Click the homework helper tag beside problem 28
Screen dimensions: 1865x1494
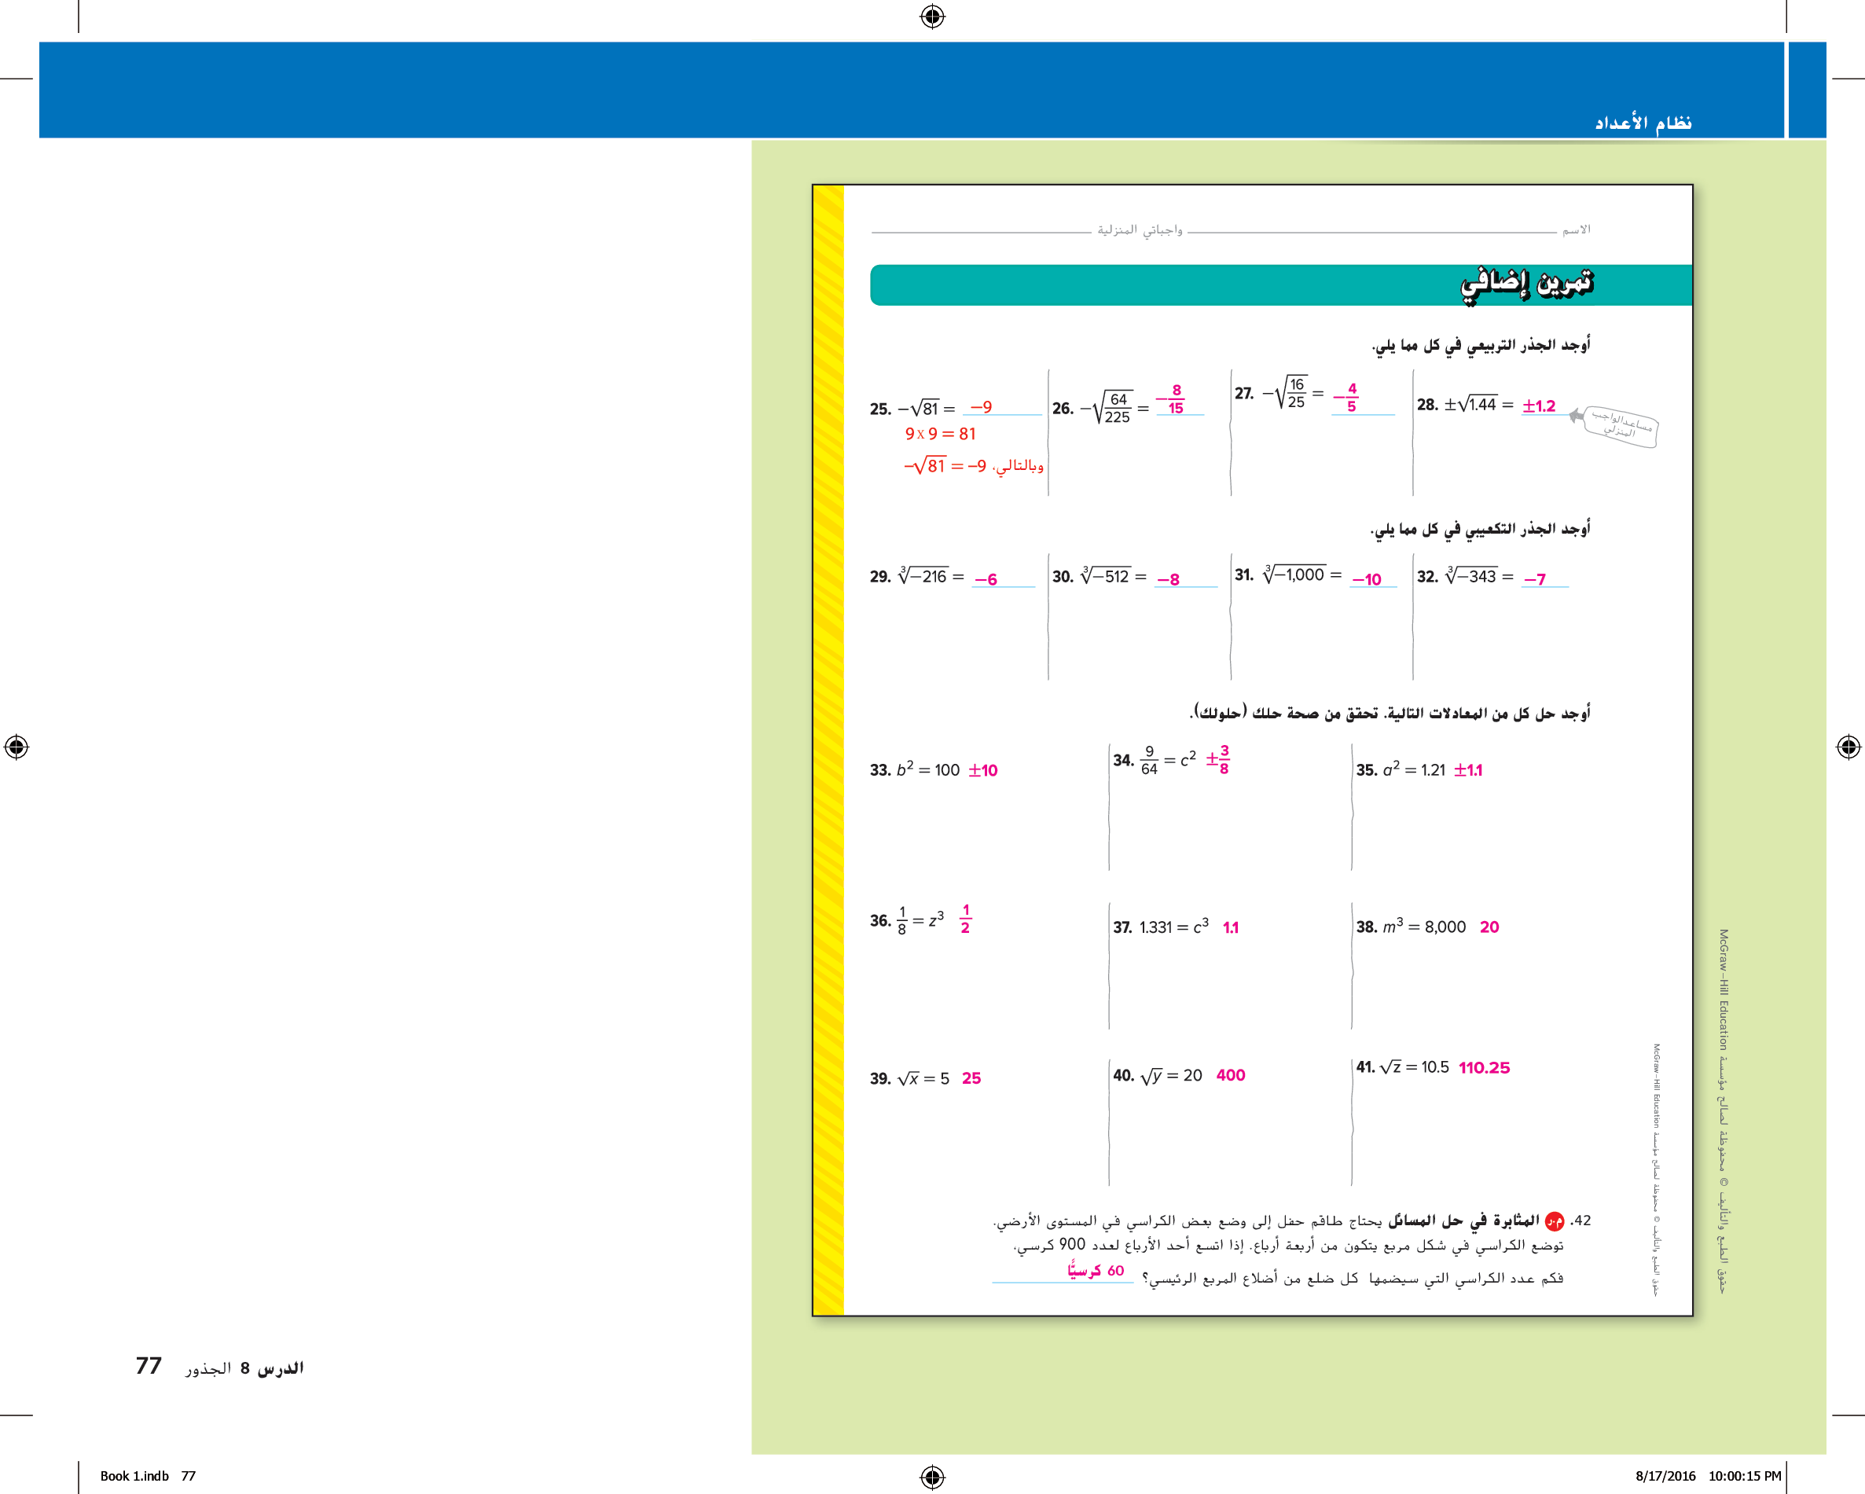click(1623, 426)
